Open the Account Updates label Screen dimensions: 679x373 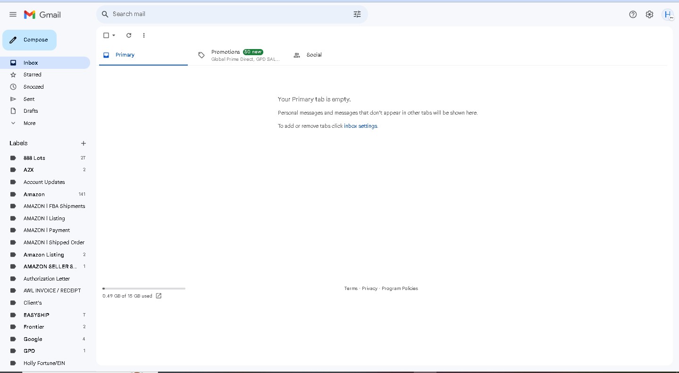click(x=45, y=182)
